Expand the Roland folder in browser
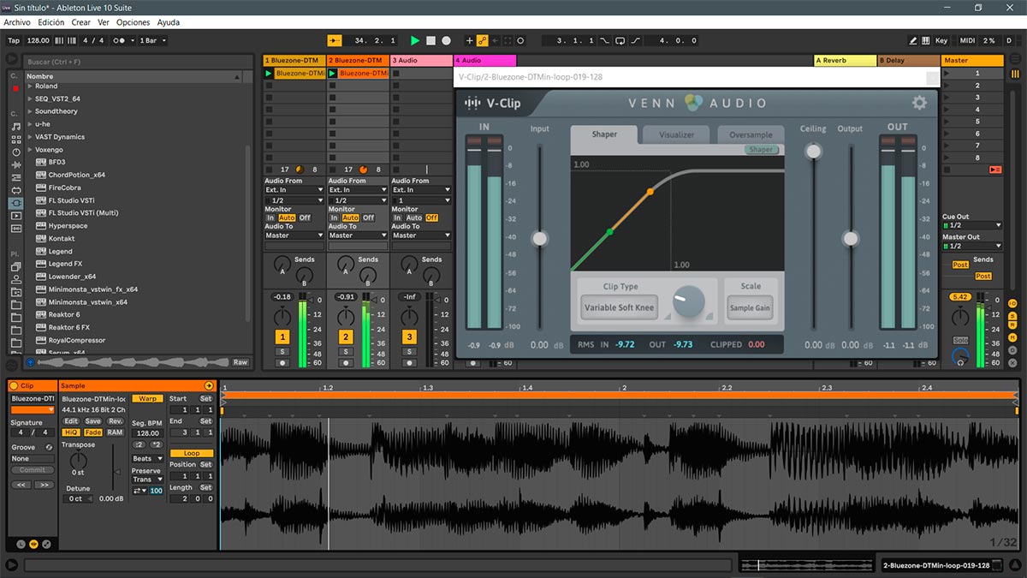The image size is (1027, 578). click(x=30, y=86)
